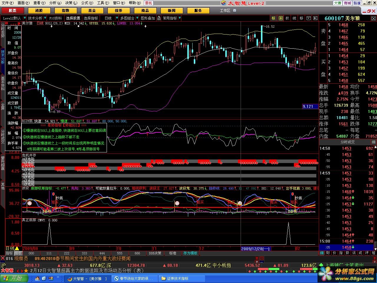Expand the 日线 period dropdown arrow

pyautogui.click(x=117, y=18)
